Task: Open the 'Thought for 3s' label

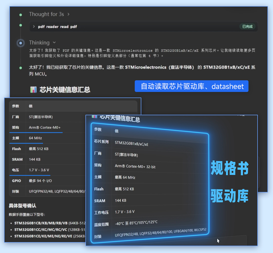Action: click(x=47, y=14)
